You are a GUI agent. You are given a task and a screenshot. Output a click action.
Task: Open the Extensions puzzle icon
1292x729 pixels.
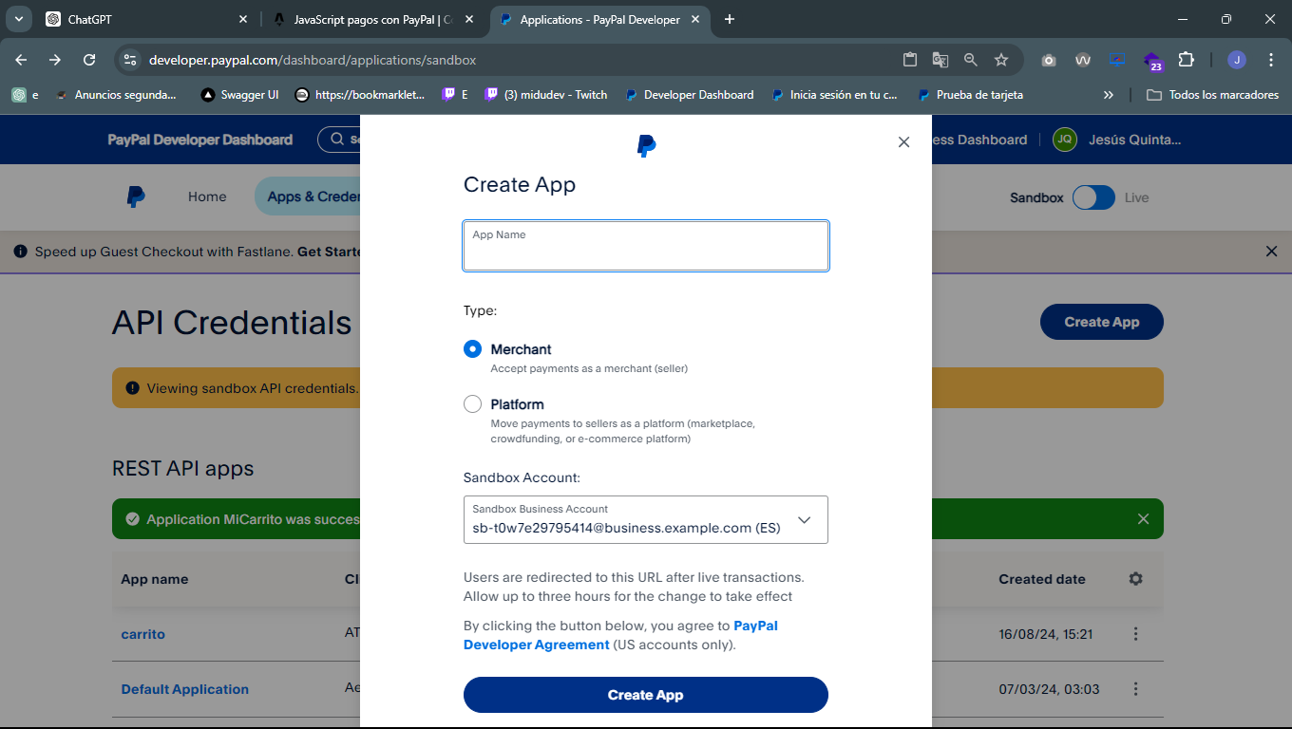click(1186, 60)
